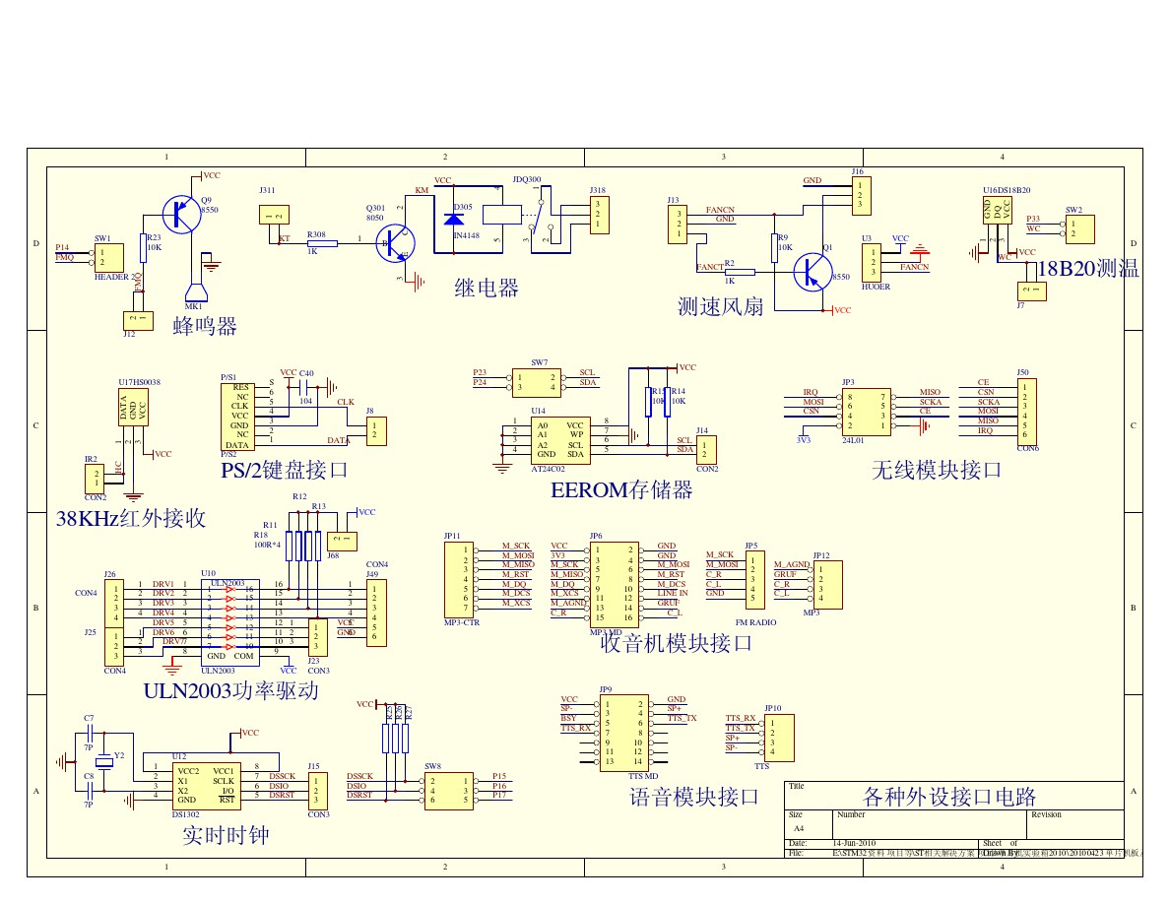Select the 'DS1302' part name
Viewport: 1170px width, 904px height.
[x=186, y=814]
